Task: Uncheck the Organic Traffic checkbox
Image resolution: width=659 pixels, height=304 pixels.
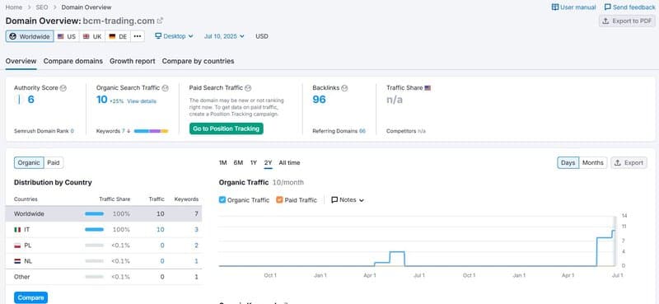Action: tap(222, 200)
